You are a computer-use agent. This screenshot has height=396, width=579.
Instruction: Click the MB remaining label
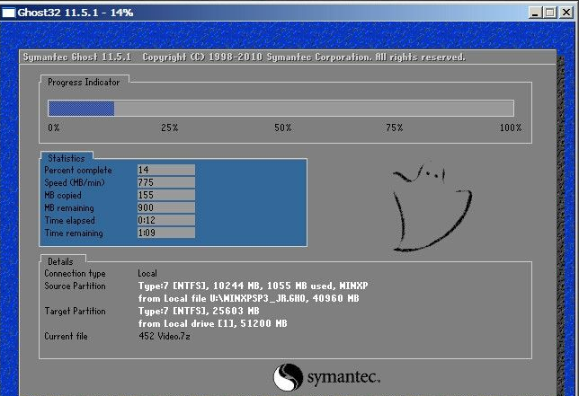click(x=69, y=208)
